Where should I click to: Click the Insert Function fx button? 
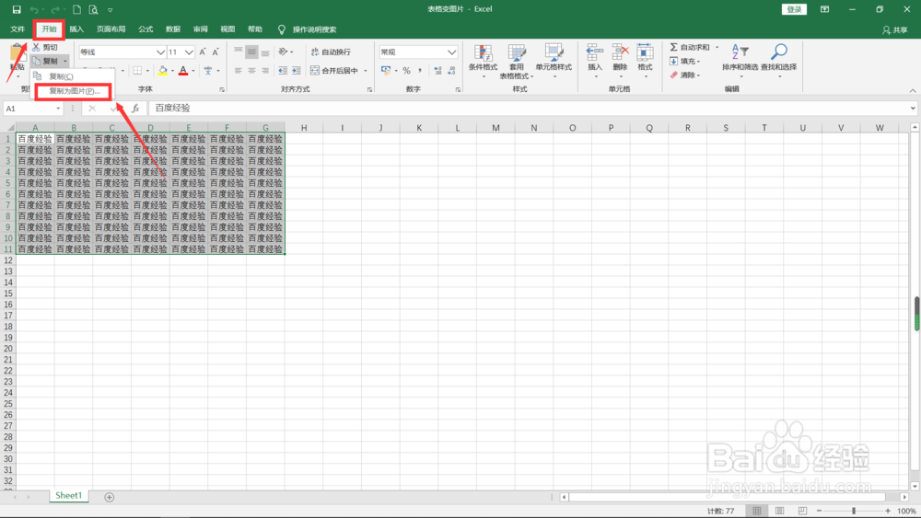coord(135,109)
